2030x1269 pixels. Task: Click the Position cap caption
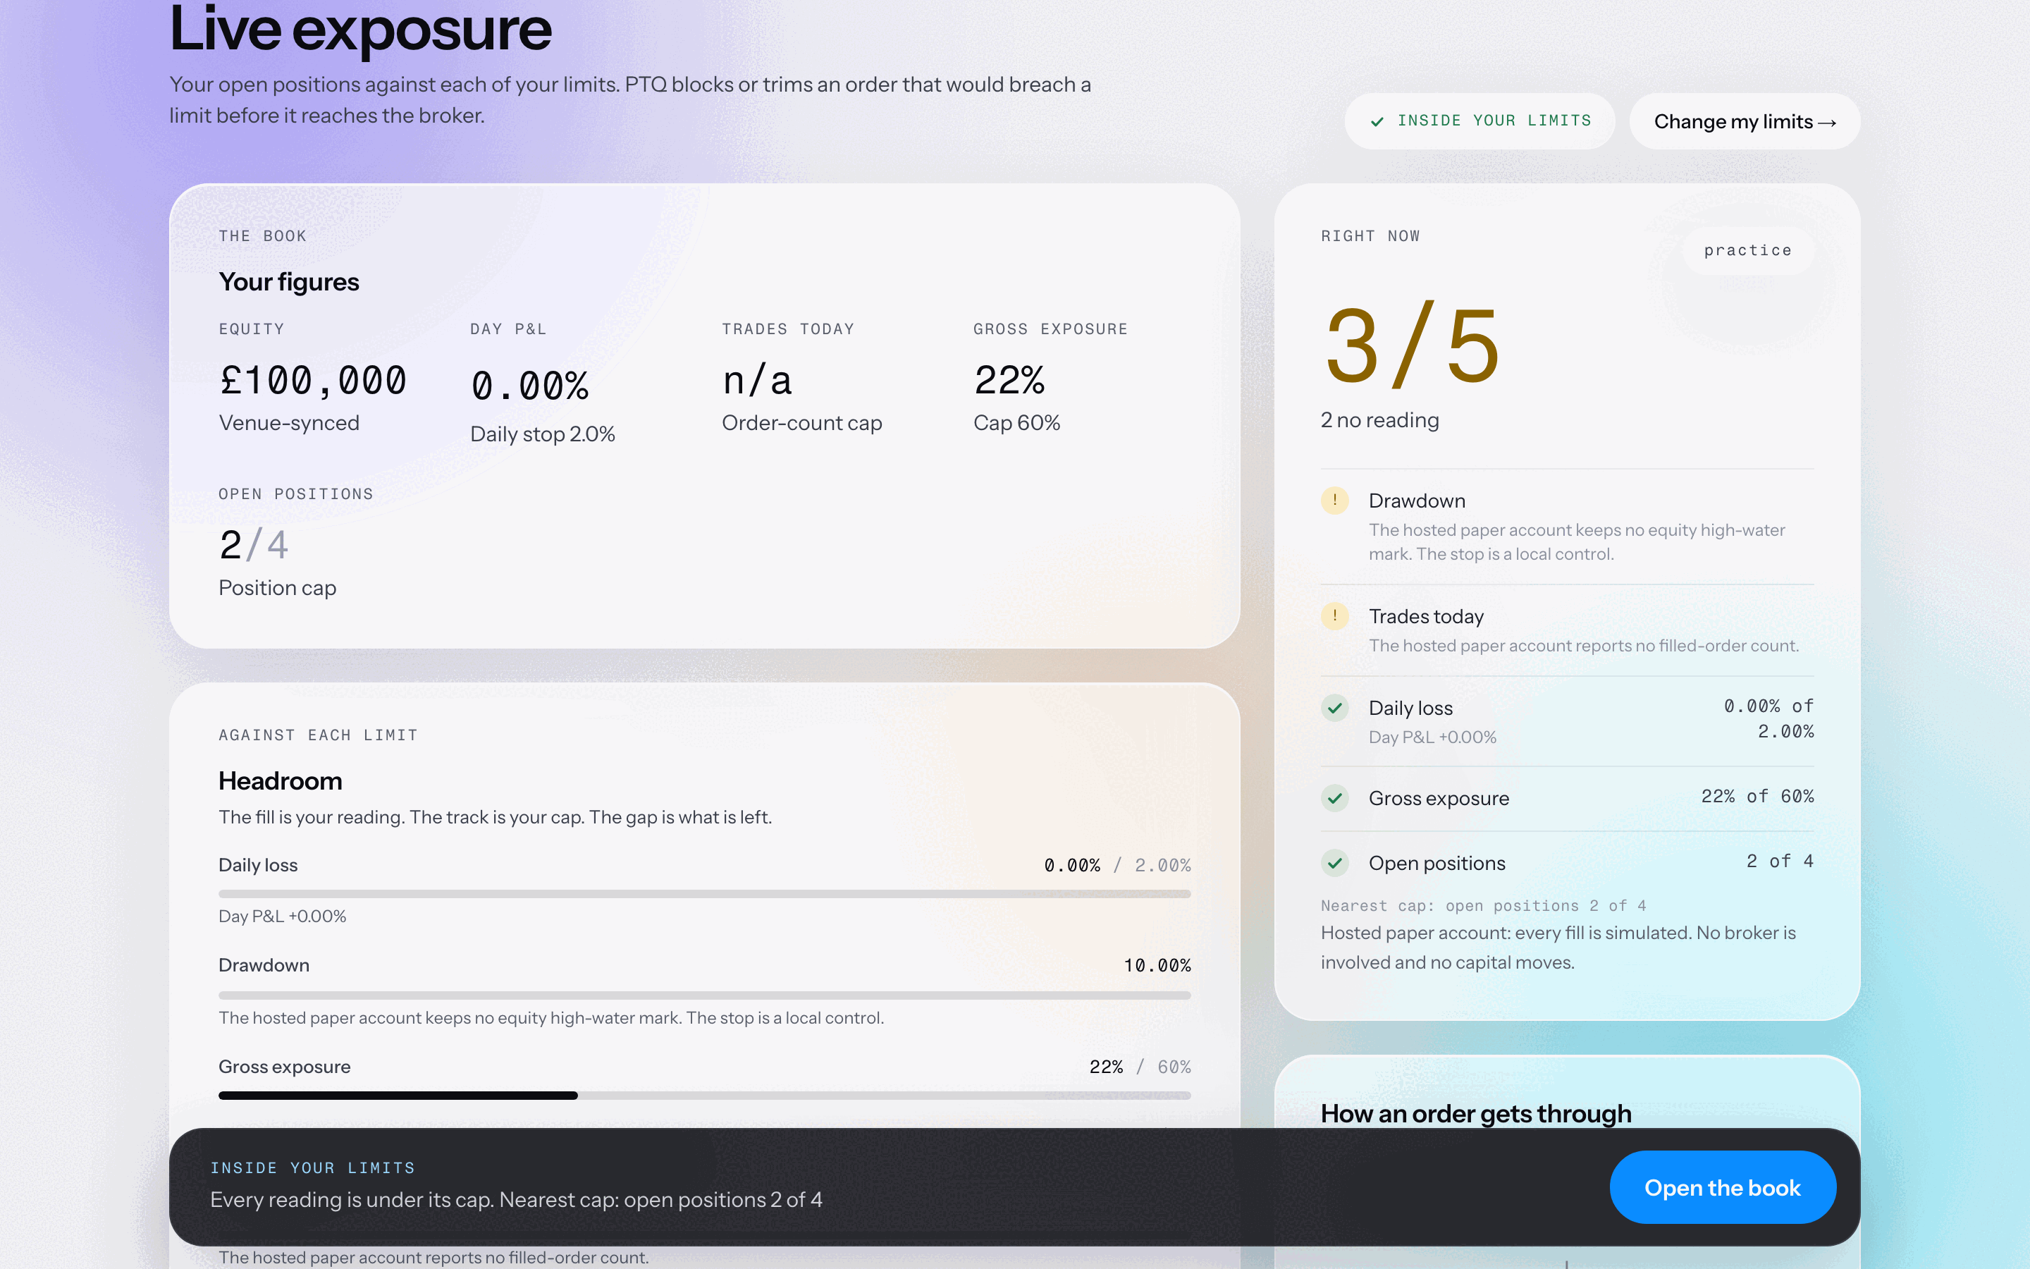click(x=278, y=587)
